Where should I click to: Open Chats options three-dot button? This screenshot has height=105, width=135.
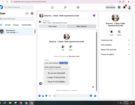pyautogui.click(x=27, y=13)
